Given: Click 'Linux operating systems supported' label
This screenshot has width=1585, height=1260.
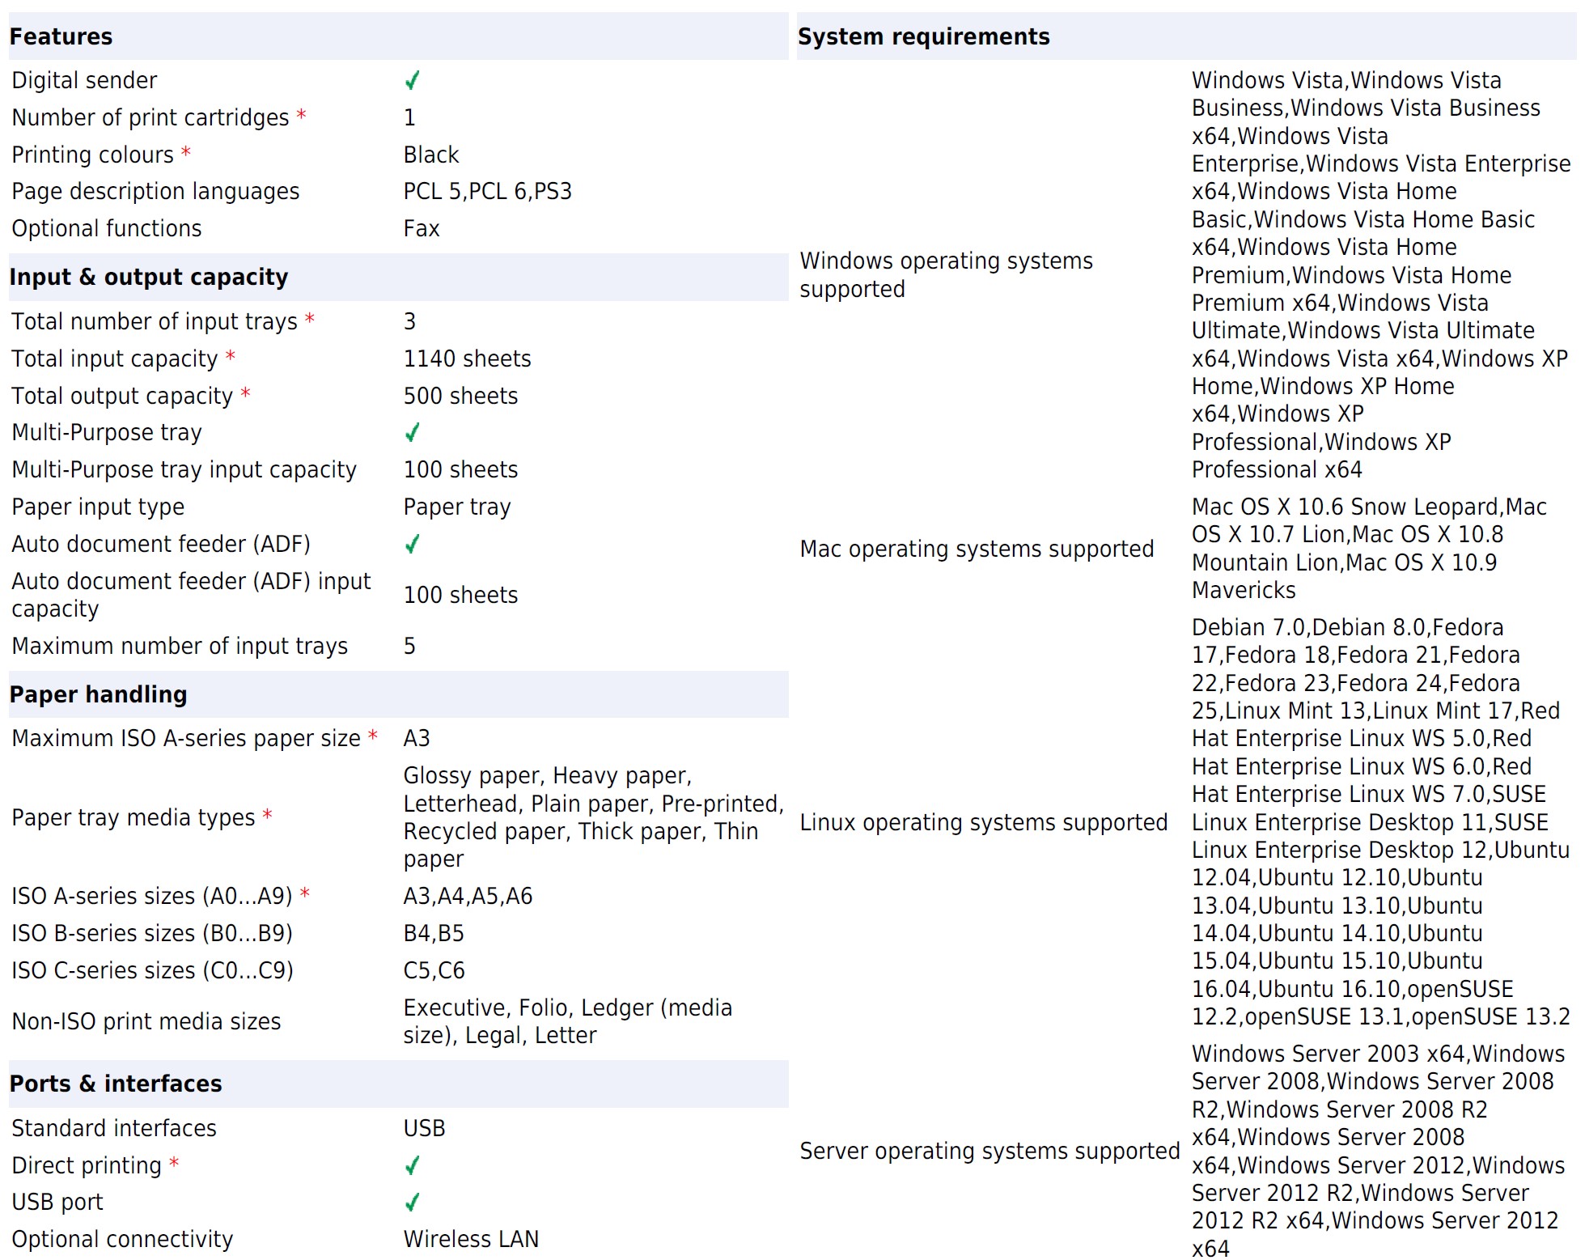Looking at the screenshot, I should [x=984, y=822].
